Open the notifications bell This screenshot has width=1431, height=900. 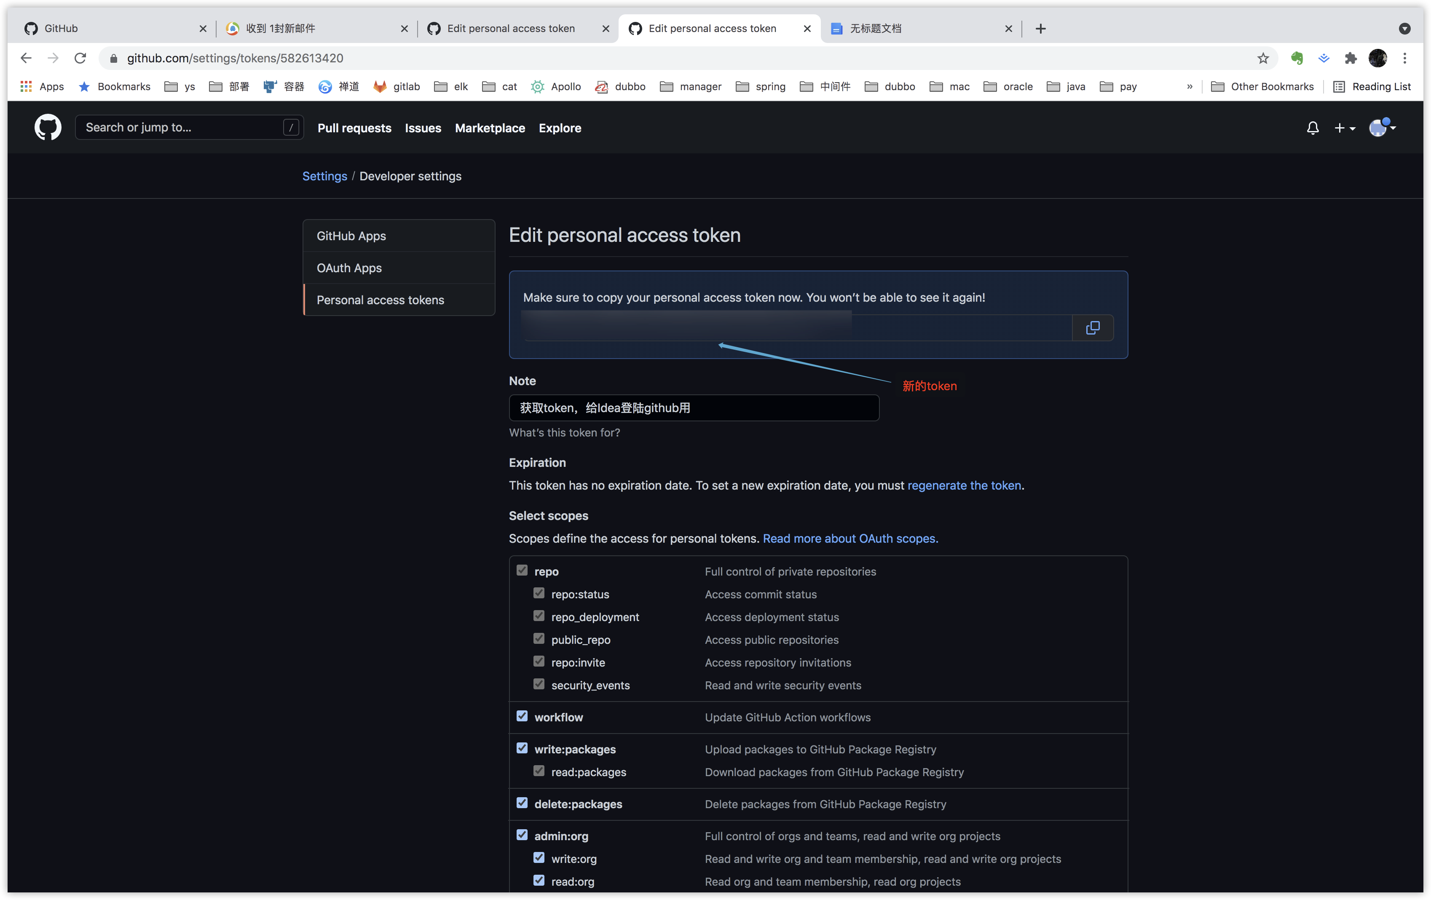coord(1313,128)
